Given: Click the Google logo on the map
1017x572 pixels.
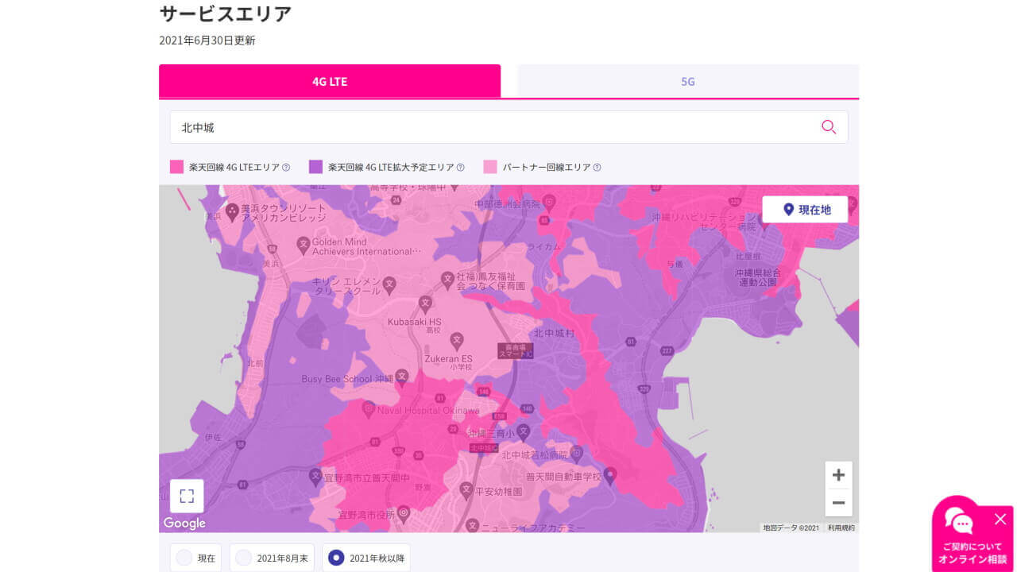Looking at the screenshot, I should [184, 523].
